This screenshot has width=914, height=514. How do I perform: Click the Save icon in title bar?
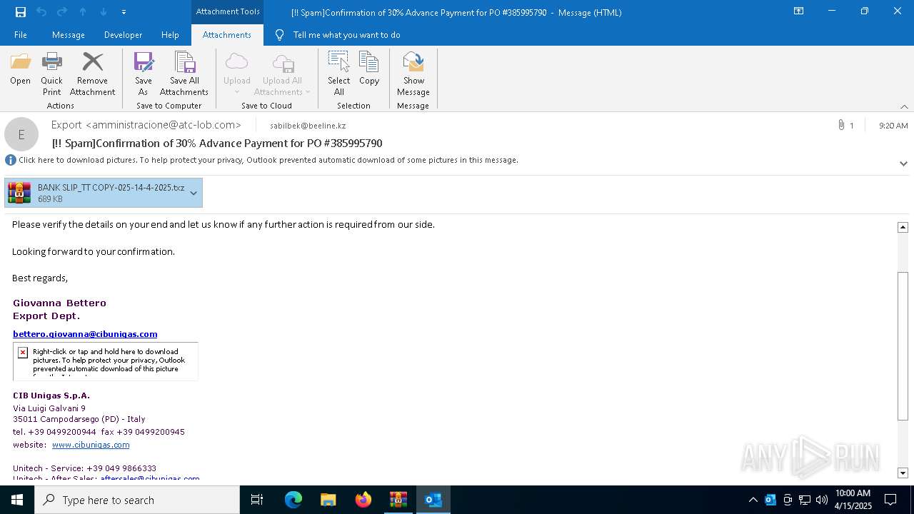(21, 12)
